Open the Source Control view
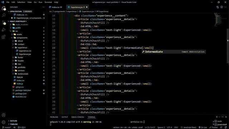Image resolution: width=229 pixels, height=129 pixels. coord(4,22)
